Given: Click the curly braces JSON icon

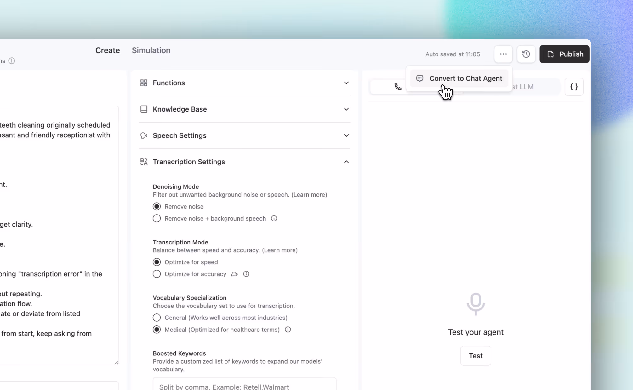Looking at the screenshot, I should pos(574,87).
